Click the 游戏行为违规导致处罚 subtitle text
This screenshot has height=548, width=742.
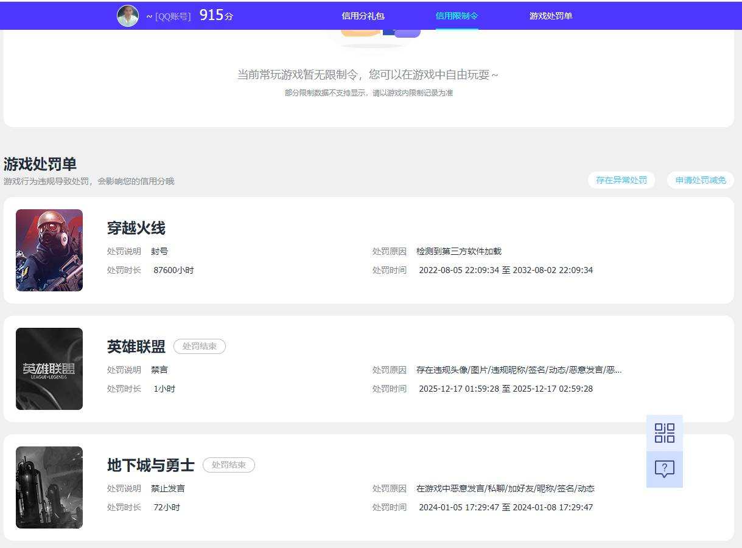89,181
